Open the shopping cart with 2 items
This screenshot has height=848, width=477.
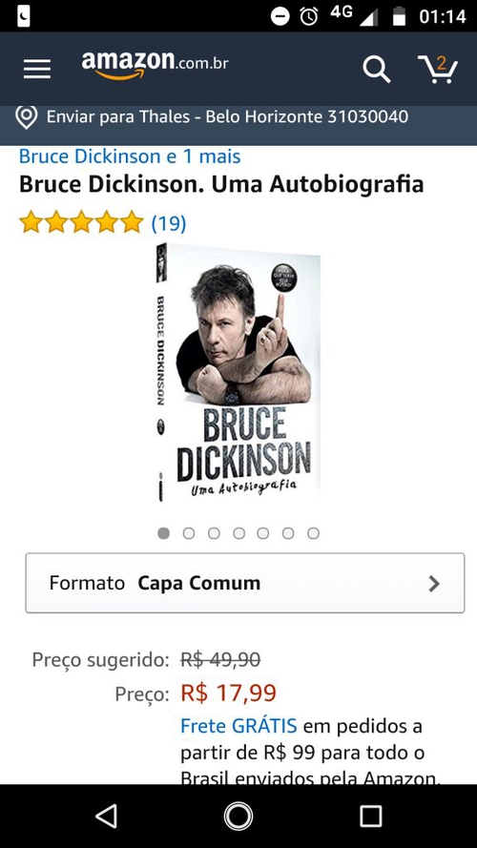438,70
